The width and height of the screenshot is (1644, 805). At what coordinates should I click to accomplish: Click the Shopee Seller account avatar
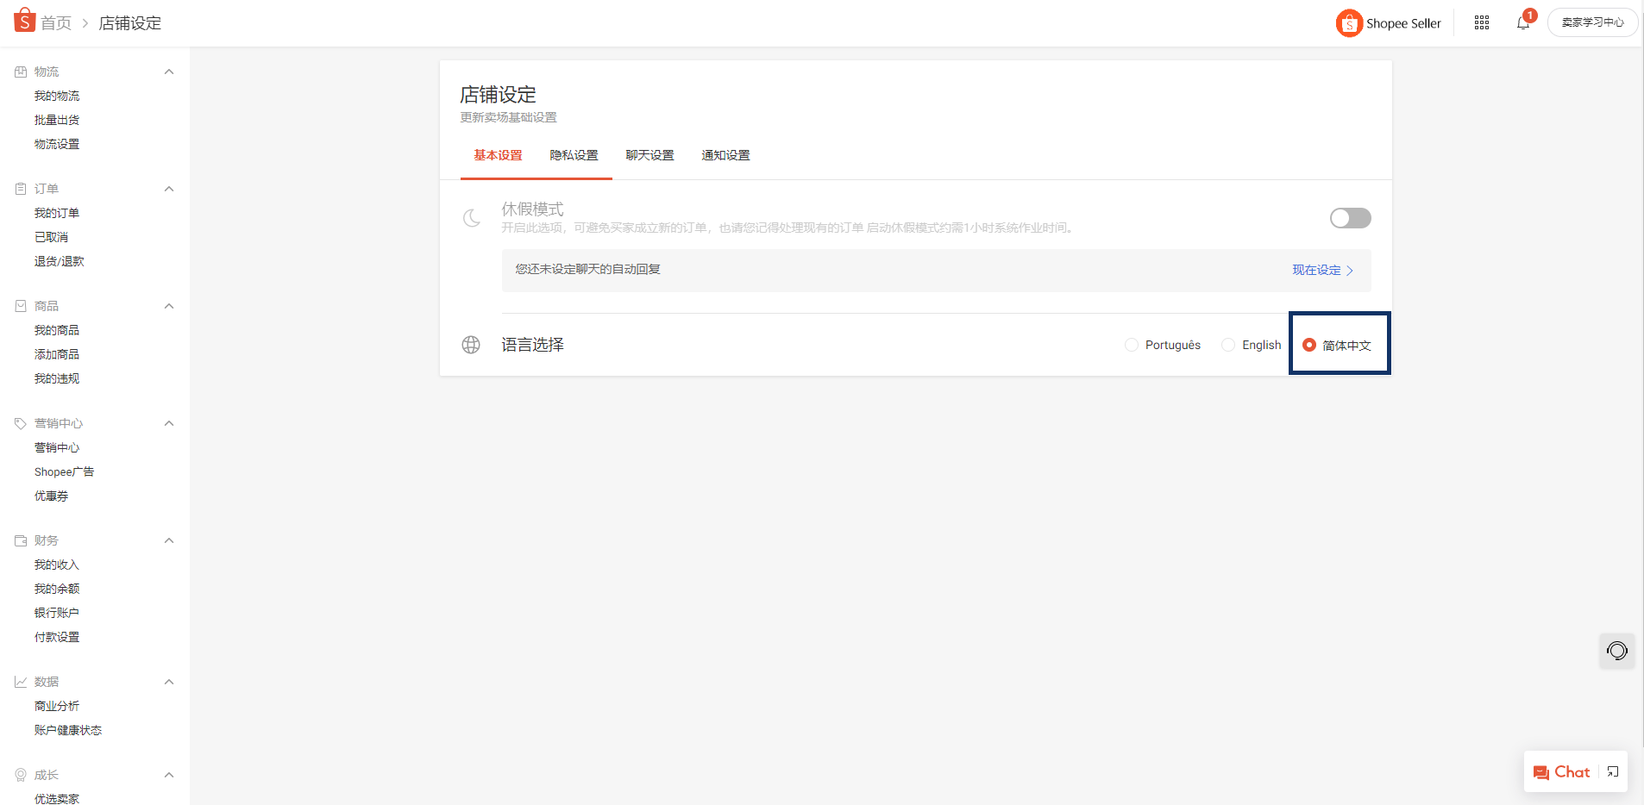1349,23
